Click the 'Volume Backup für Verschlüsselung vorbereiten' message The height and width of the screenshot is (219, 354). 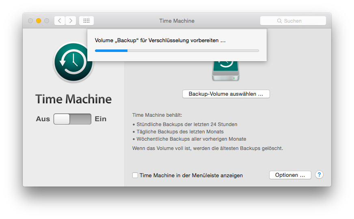tap(160, 41)
